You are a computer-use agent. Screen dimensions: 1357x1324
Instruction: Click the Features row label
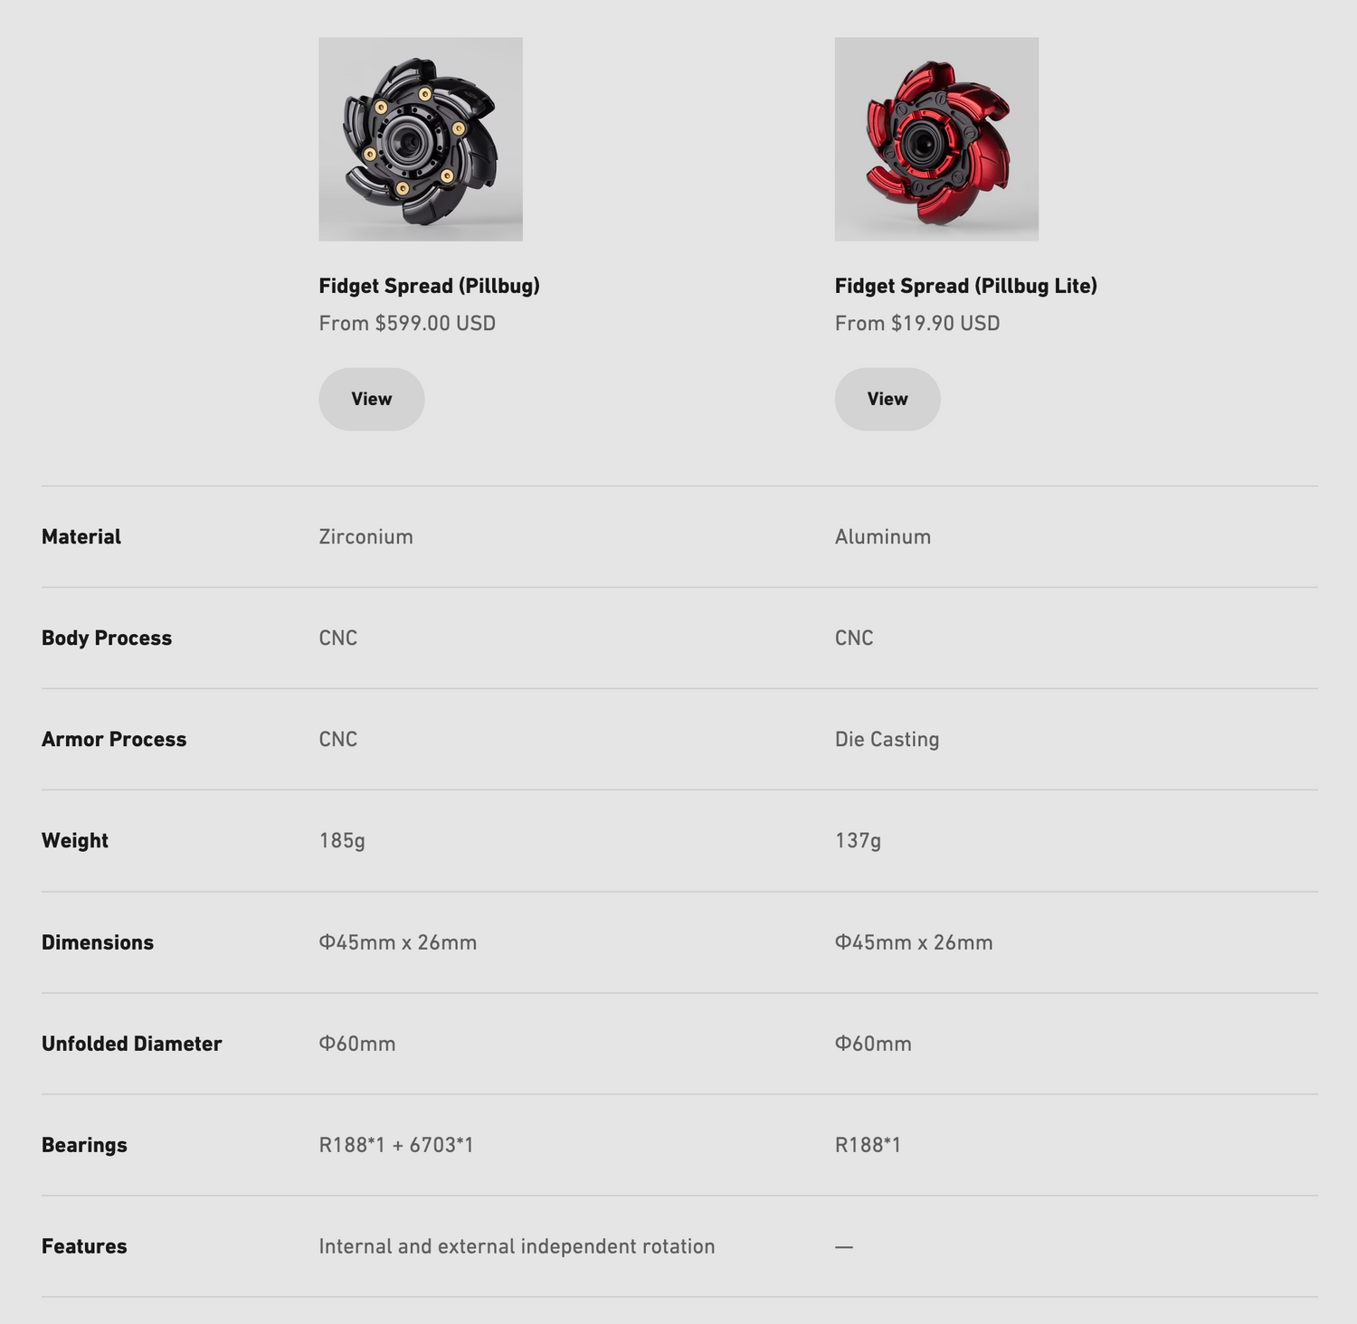pos(84,1246)
